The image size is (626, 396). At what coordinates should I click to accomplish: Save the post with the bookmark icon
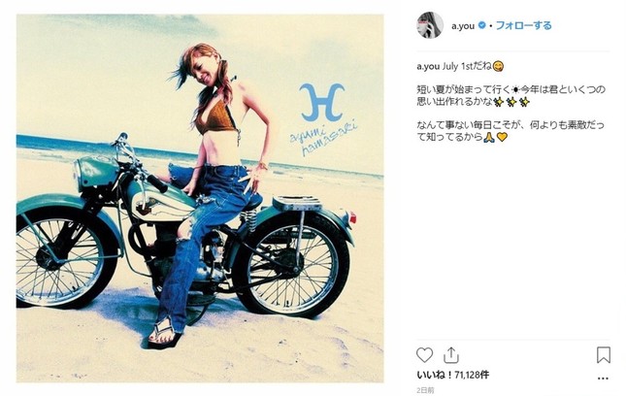click(604, 355)
